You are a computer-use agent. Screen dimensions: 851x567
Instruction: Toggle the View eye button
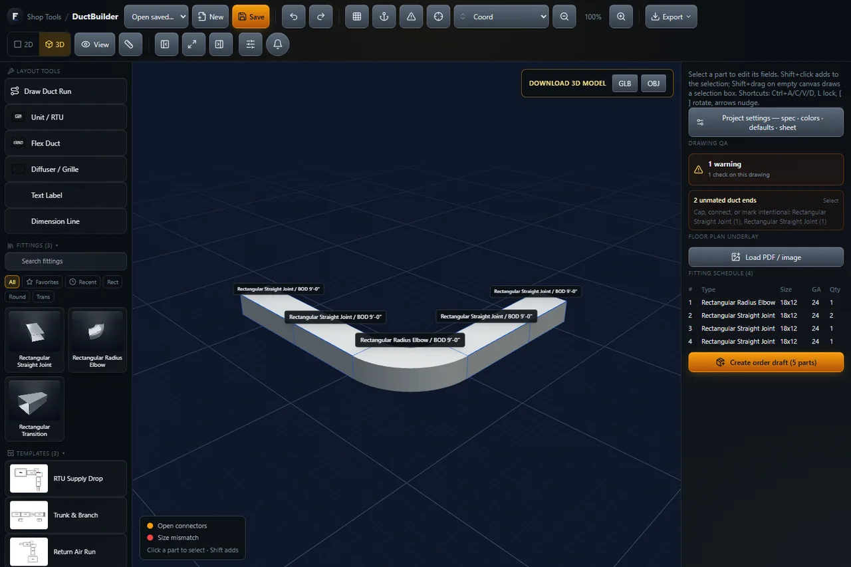click(94, 45)
